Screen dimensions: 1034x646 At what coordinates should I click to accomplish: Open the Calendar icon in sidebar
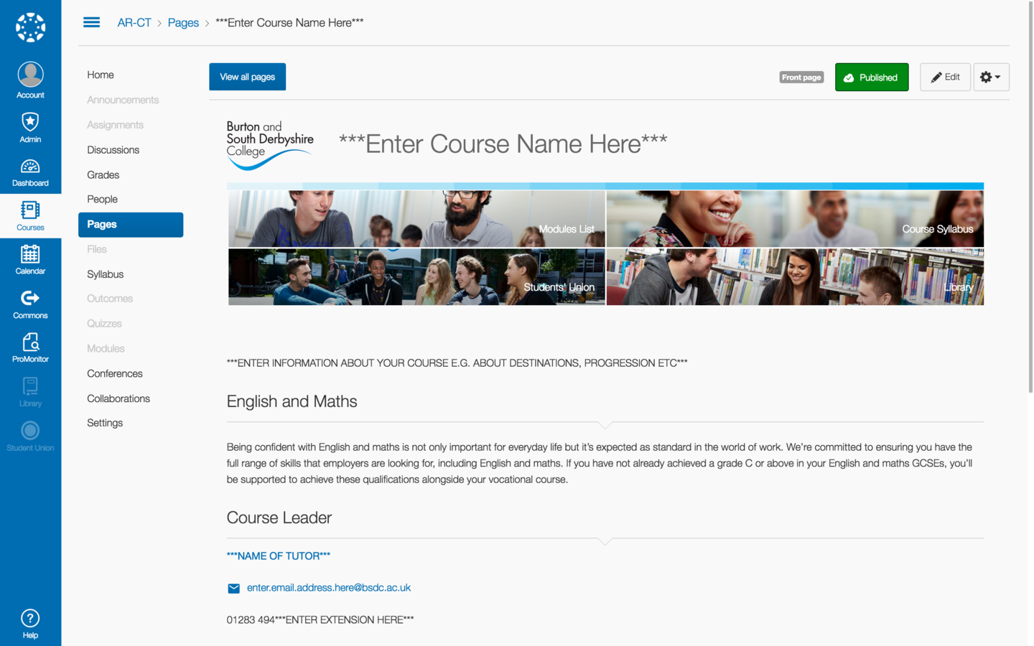[30, 254]
